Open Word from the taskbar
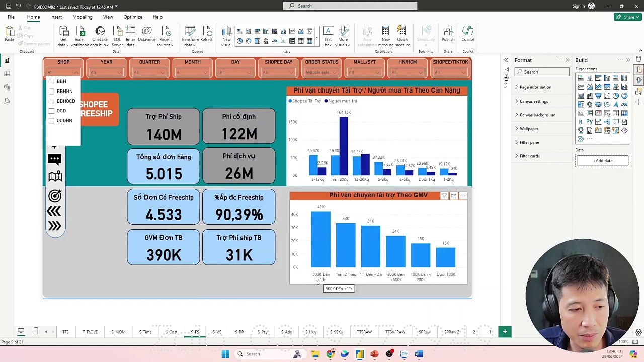The height and width of the screenshot is (362, 644). pos(419,354)
